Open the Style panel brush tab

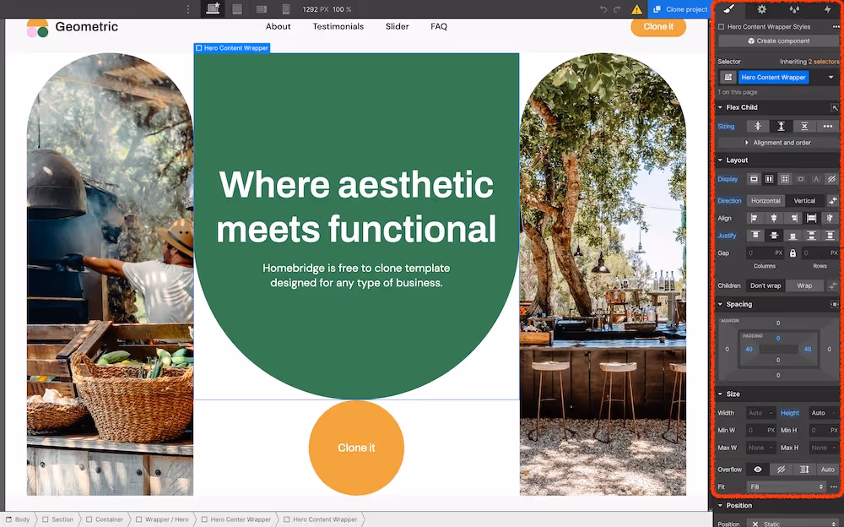tap(729, 9)
